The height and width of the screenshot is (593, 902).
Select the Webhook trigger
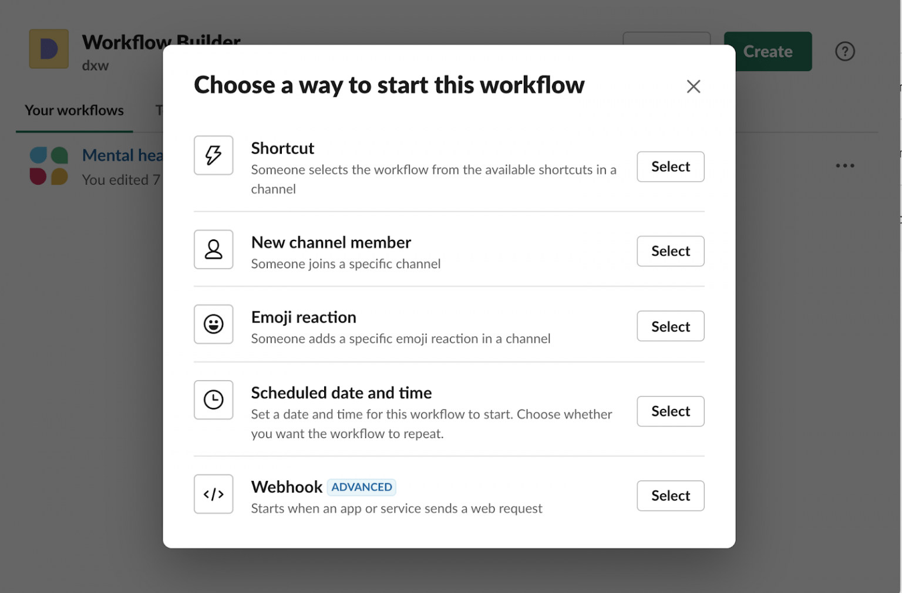click(x=670, y=496)
